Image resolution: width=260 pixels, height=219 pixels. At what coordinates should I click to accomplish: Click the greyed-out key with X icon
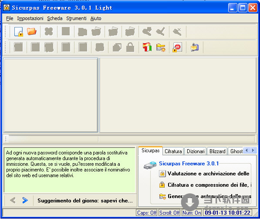tap(177, 32)
